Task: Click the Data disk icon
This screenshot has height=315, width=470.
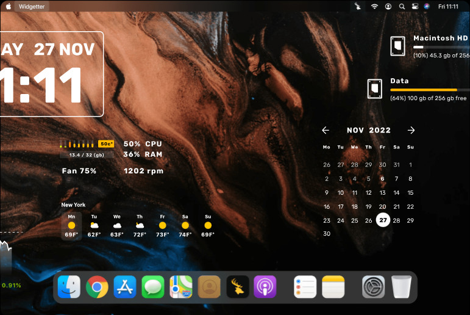Action: tap(375, 89)
